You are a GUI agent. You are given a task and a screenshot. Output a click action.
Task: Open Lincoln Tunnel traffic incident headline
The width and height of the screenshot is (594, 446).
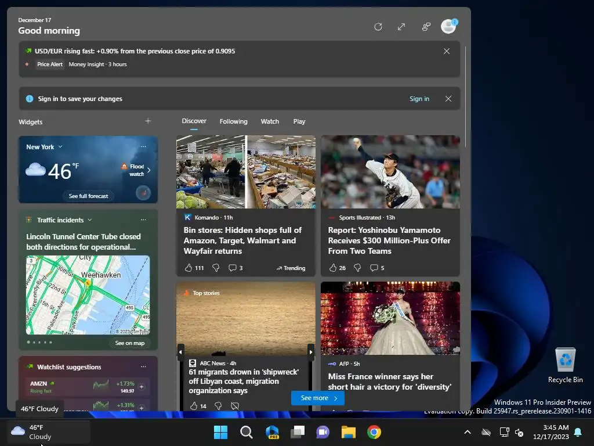click(x=84, y=242)
